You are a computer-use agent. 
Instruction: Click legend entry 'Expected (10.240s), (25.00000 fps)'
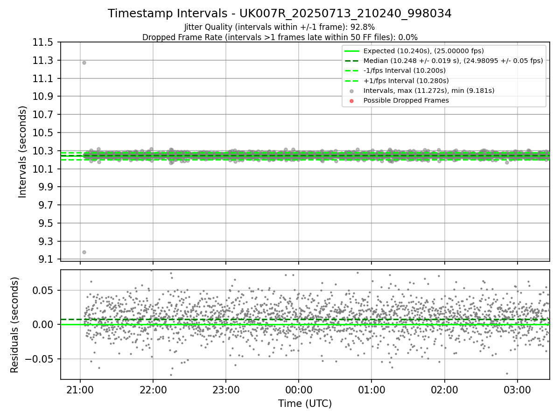point(424,51)
